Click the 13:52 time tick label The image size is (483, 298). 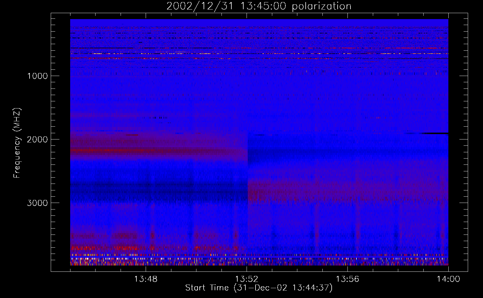point(247,279)
